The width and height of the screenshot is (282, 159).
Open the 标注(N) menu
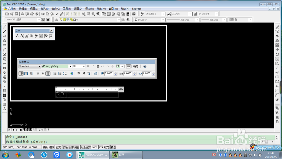point(89,9)
